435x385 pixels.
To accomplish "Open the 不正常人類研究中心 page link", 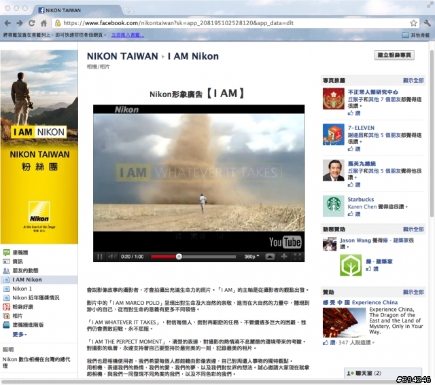I will (x=373, y=92).
